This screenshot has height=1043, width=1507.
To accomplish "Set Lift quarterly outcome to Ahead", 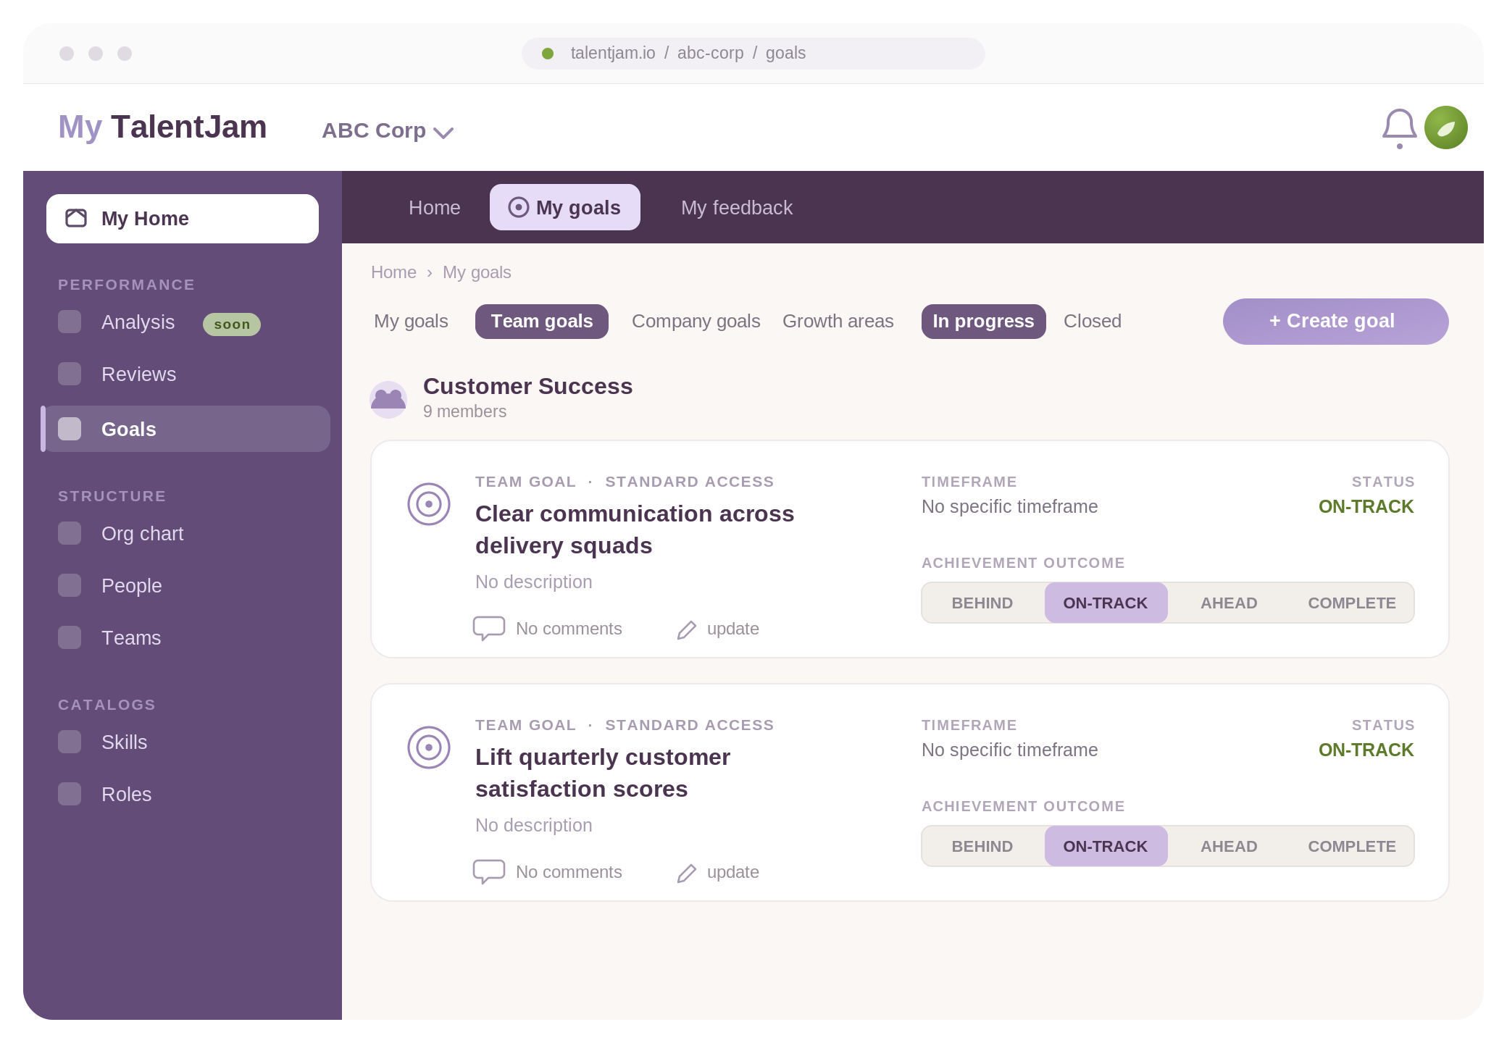I will [x=1229, y=846].
